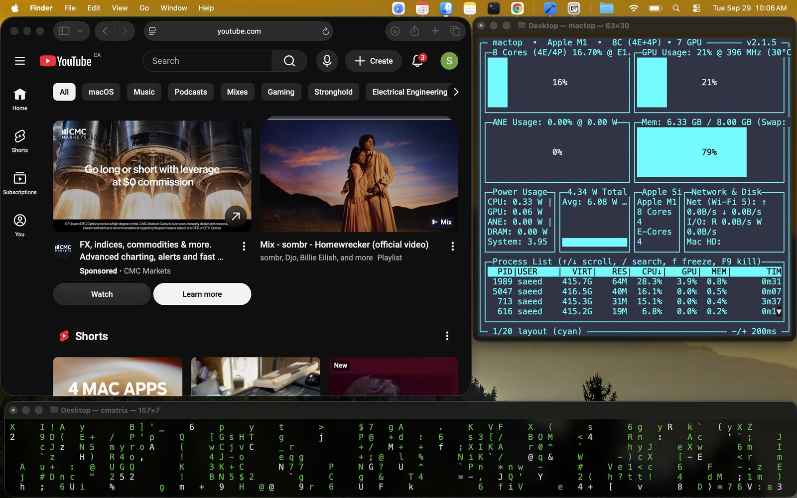Show Safari tab overview
Image resolution: width=797 pixels, height=498 pixels.
[455, 31]
